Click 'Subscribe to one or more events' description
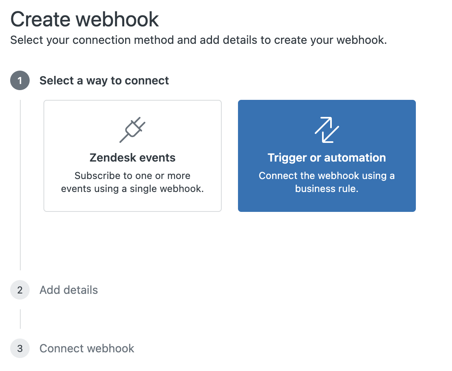This screenshot has height=371, width=452. click(132, 182)
